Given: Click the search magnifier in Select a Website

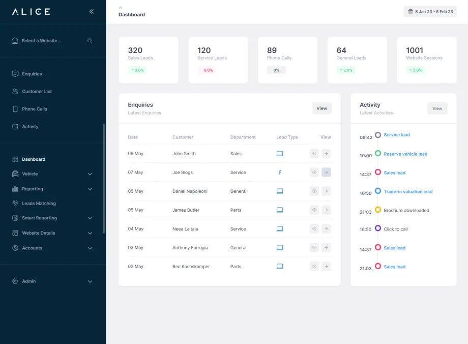Looking at the screenshot, I should tap(90, 40).
